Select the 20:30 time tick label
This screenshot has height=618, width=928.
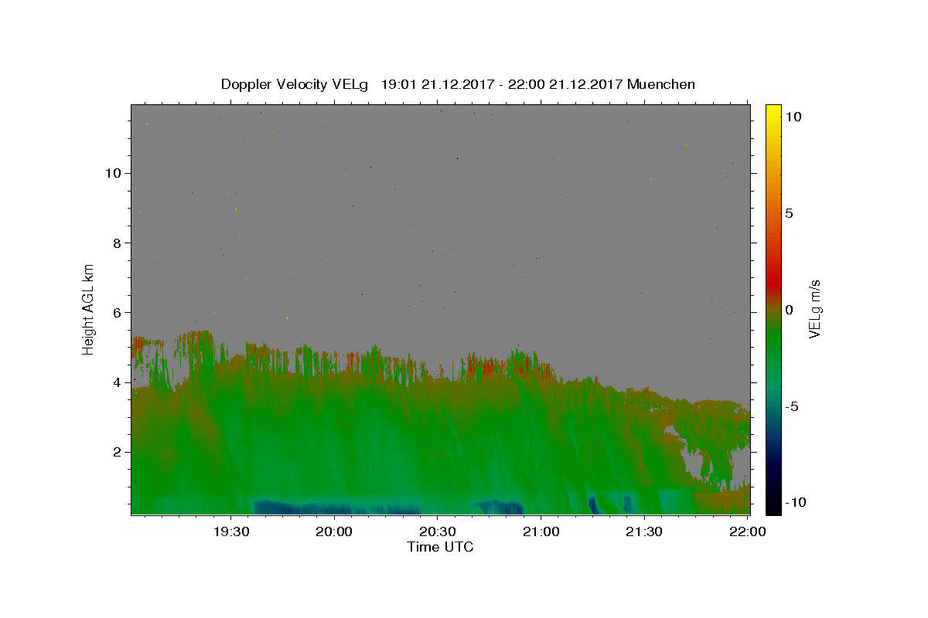(437, 531)
